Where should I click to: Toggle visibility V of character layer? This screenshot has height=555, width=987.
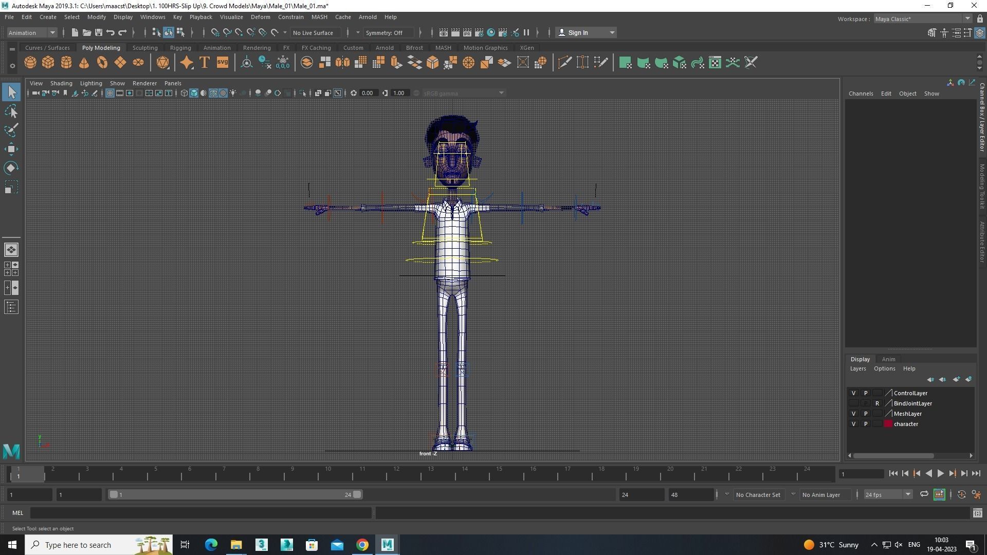pyautogui.click(x=853, y=424)
